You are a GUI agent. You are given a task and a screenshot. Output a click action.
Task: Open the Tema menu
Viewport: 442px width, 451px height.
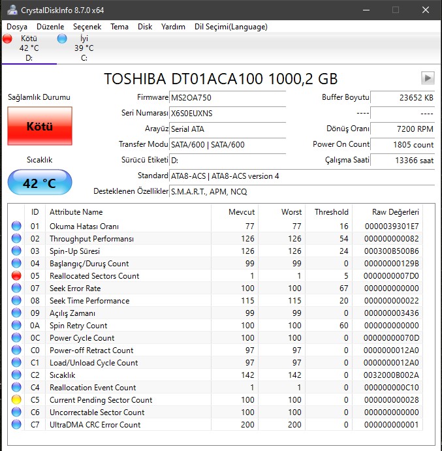click(119, 27)
